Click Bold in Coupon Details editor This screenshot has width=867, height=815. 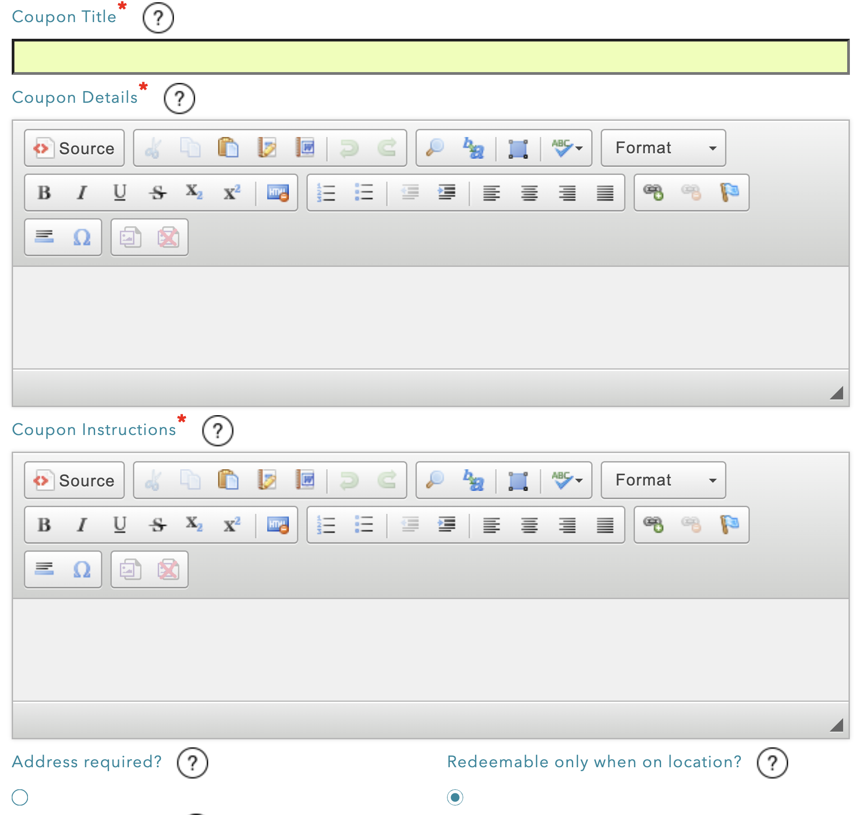tap(44, 193)
